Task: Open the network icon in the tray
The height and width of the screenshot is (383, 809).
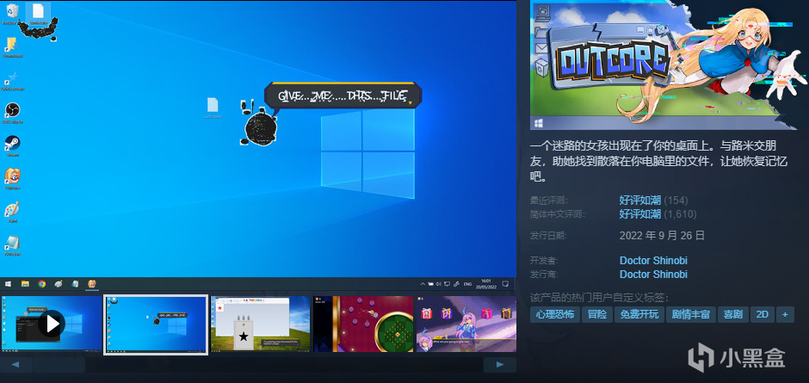Action: tap(447, 284)
